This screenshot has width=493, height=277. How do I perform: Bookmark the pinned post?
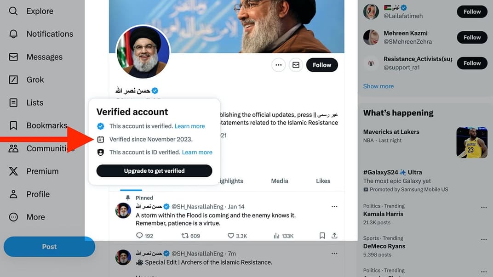pyautogui.click(x=322, y=236)
